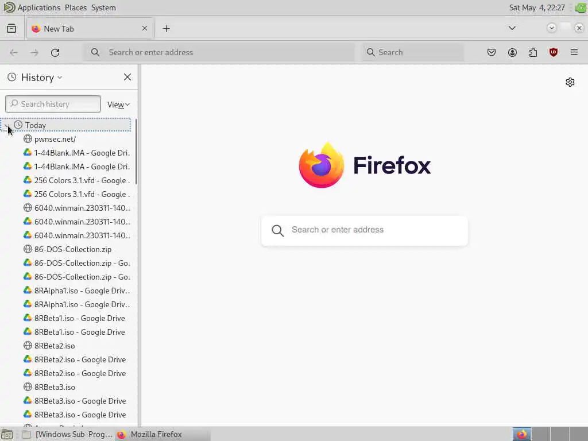Open the hamburger application menu
Viewport: 588px width, 441px height.
(574, 52)
